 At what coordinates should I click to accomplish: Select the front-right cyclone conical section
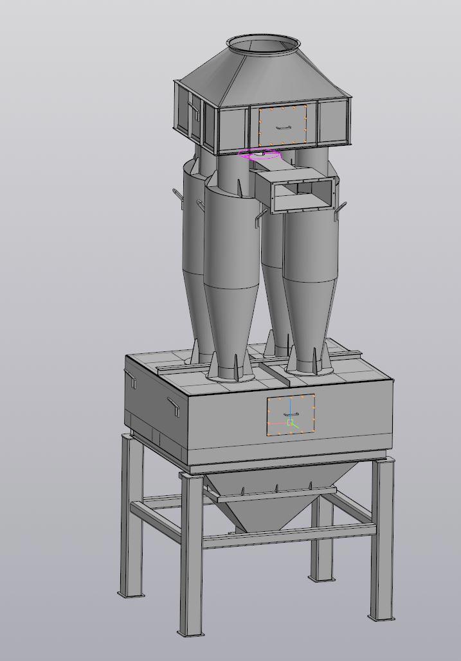310,321
